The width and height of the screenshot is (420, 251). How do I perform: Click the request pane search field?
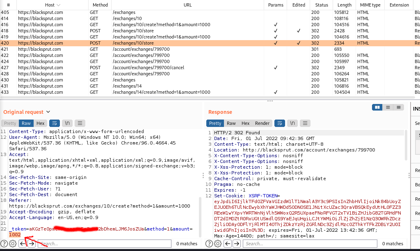coord(105,244)
